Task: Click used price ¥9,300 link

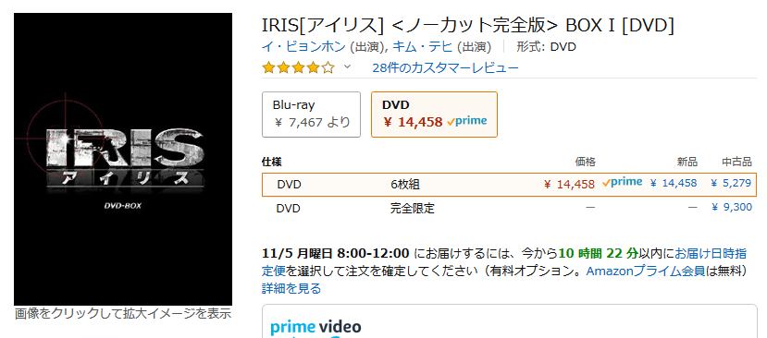Action: tap(732, 208)
